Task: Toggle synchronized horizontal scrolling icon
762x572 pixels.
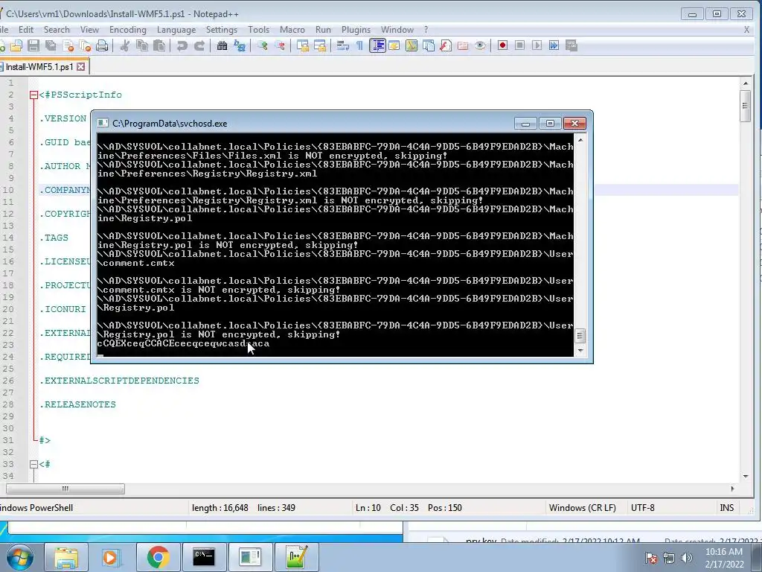Action: pyautogui.click(x=320, y=45)
